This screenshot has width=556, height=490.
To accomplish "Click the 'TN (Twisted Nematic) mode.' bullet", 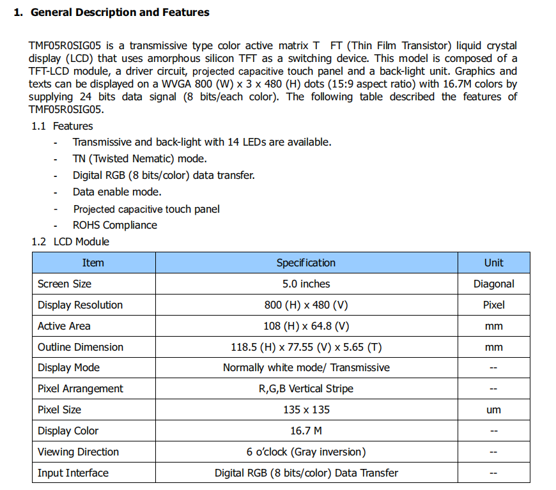I will [x=140, y=159].
